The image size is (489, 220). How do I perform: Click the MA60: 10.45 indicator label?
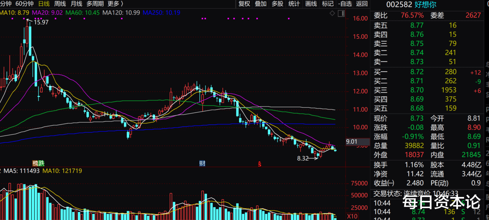(x=83, y=13)
